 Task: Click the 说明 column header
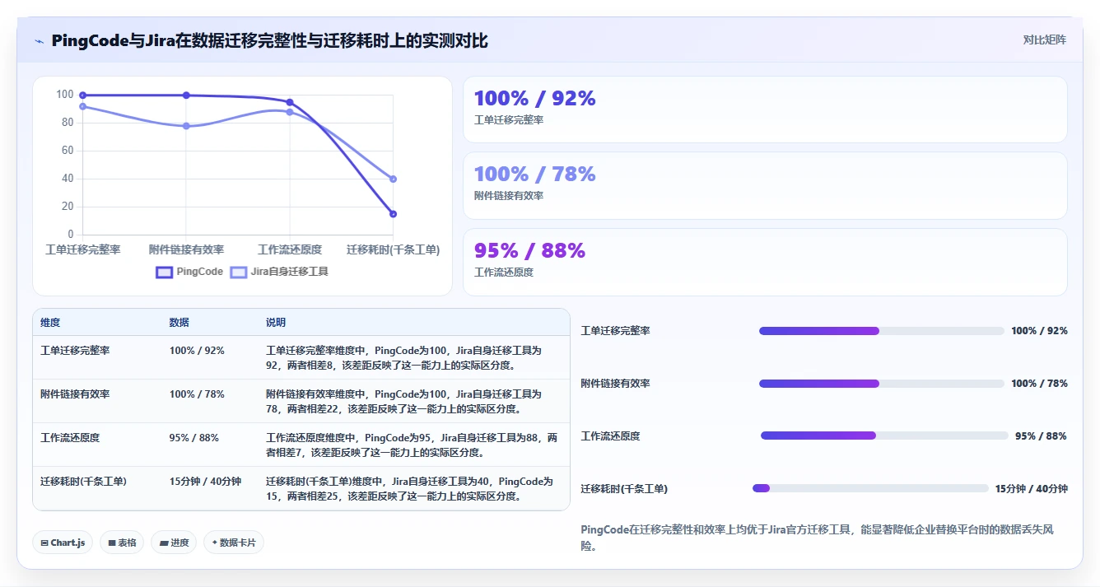[x=275, y=323]
